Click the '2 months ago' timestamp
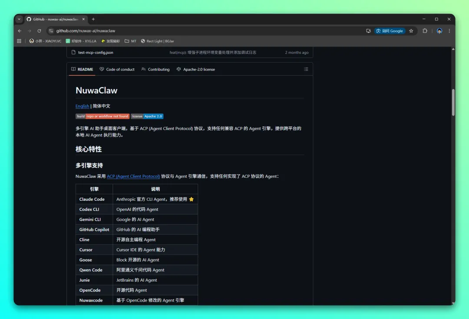 [x=297, y=52]
